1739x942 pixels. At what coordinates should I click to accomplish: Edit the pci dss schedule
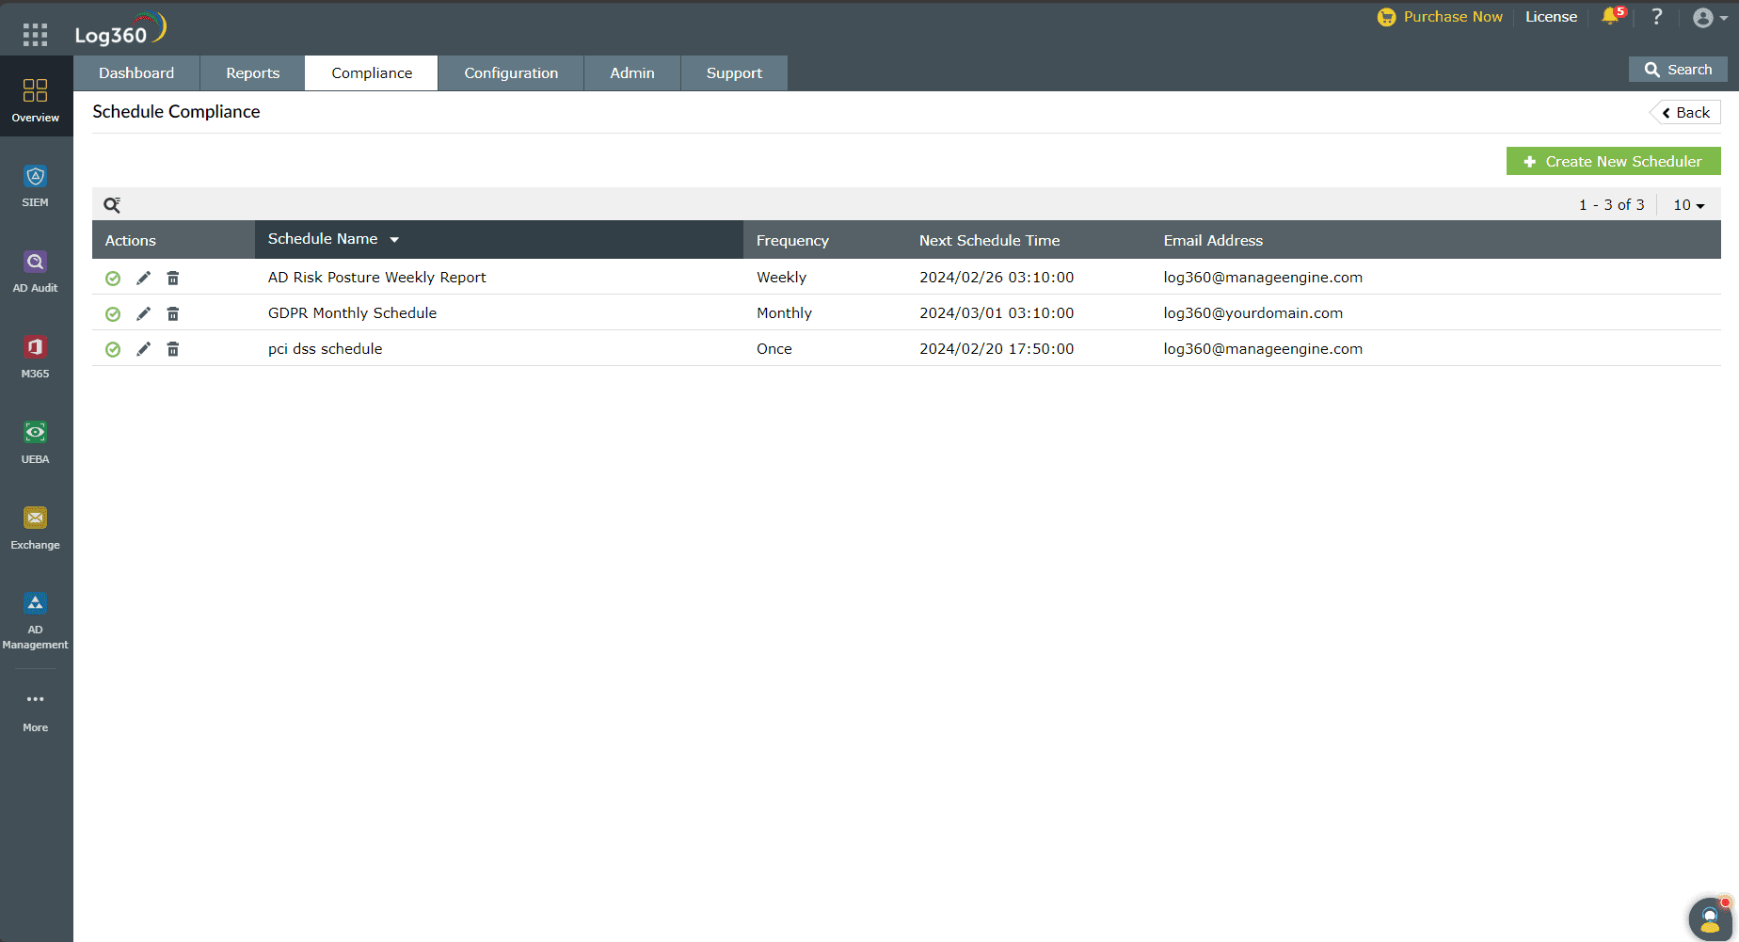143,349
